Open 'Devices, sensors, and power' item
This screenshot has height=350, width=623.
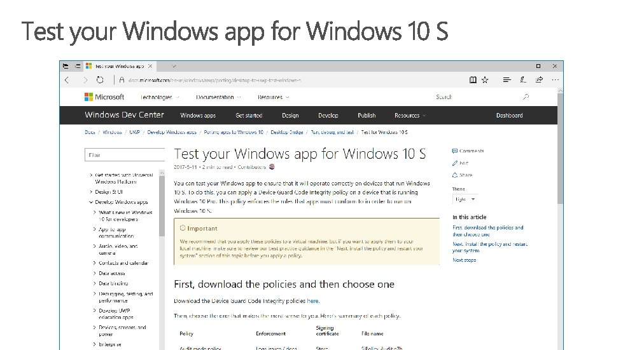point(122,330)
